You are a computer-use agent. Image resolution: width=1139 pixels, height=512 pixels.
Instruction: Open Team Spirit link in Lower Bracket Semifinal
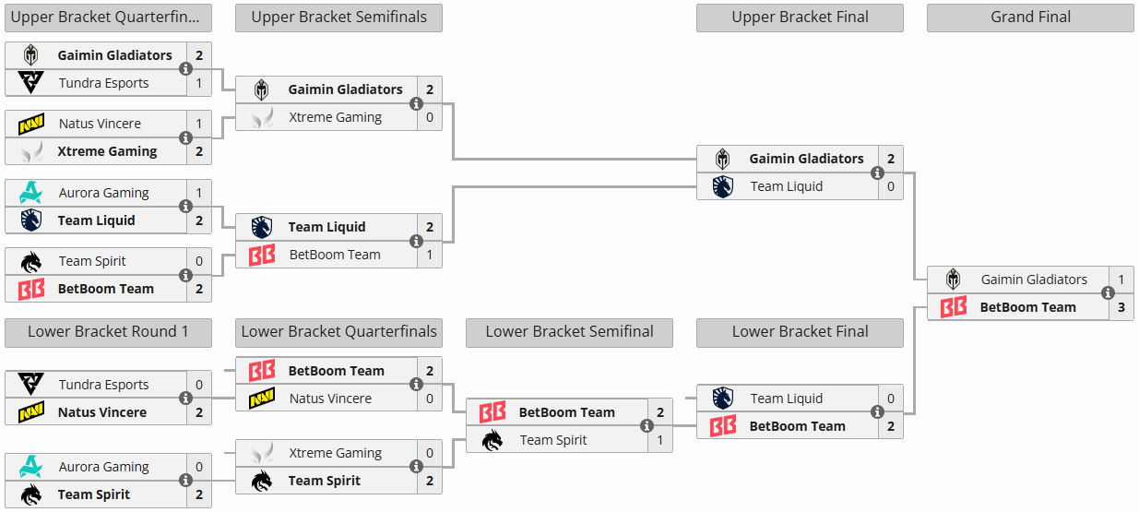coord(552,440)
